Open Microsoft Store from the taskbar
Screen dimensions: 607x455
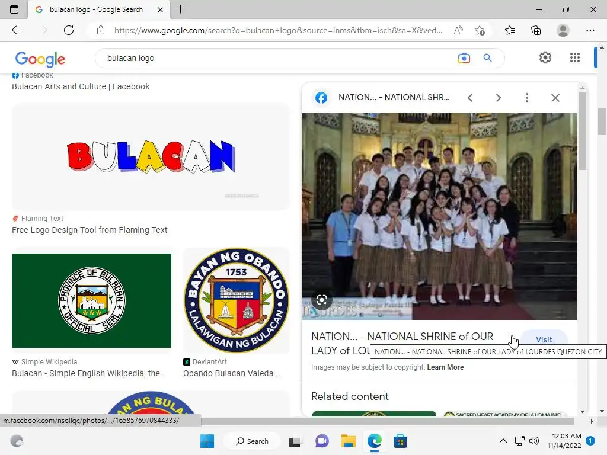coord(400,441)
